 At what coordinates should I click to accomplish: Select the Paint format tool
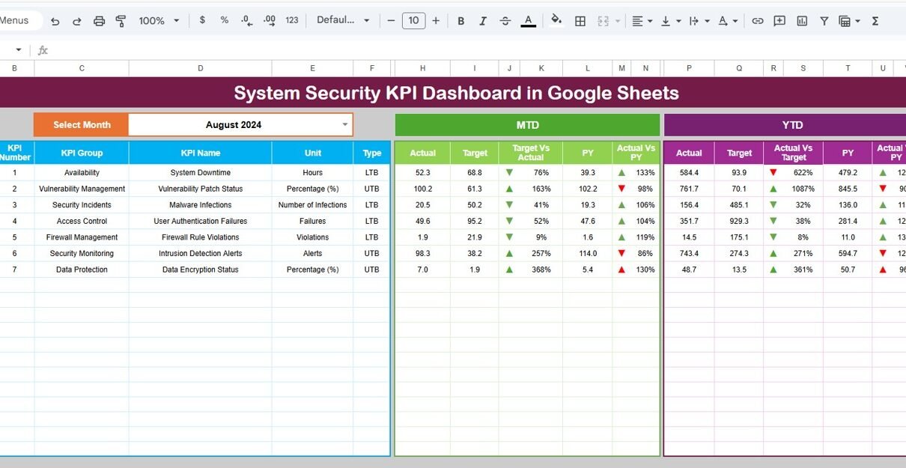pos(121,21)
